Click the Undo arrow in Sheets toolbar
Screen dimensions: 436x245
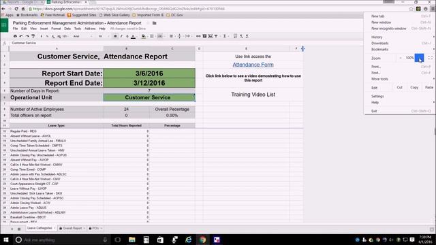pyautogui.click(x=21, y=36)
